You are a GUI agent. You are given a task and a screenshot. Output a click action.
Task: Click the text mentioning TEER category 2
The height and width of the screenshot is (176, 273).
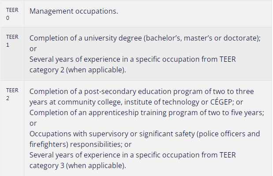click(x=78, y=70)
